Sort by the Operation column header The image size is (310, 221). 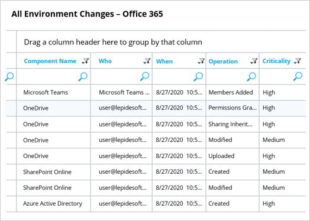click(x=223, y=61)
